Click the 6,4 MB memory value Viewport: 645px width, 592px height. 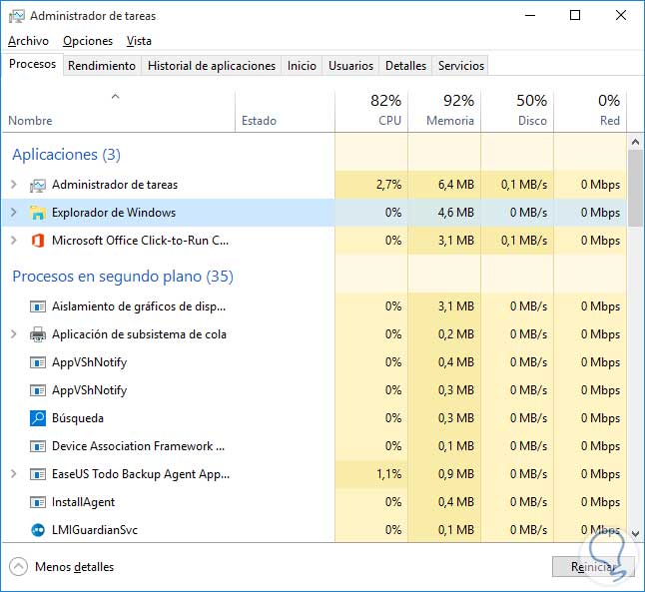[456, 185]
